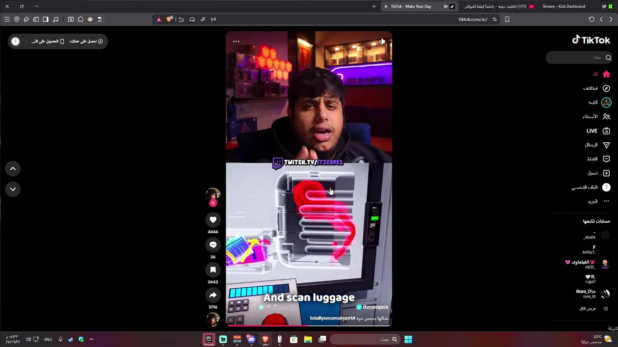Switch ENG input language in tray

[x=48, y=339]
